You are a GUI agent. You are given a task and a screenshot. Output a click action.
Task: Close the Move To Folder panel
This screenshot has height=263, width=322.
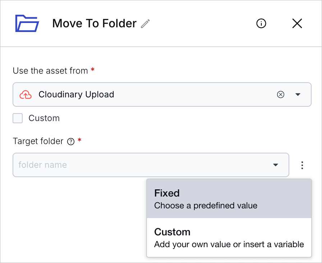(297, 23)
